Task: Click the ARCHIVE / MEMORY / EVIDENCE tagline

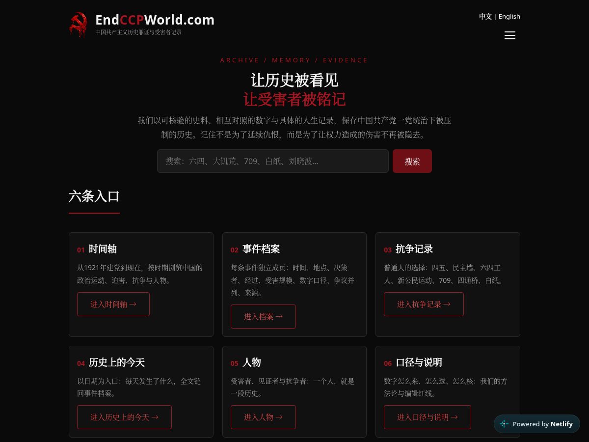Action: coord(294,60)
